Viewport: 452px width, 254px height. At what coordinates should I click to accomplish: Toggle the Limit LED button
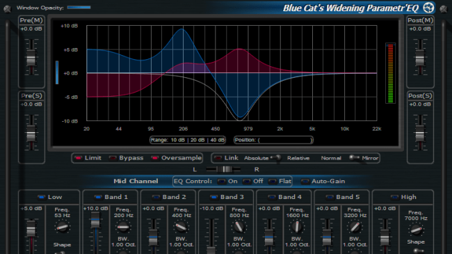pyautogui.click(x=78, y=158)
